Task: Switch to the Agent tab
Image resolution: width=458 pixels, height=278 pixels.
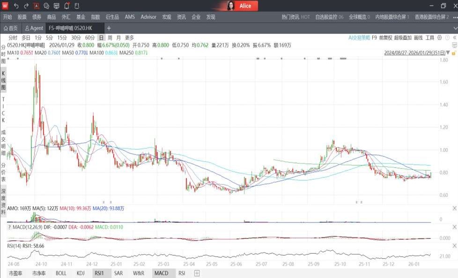Action: [34, 28]
